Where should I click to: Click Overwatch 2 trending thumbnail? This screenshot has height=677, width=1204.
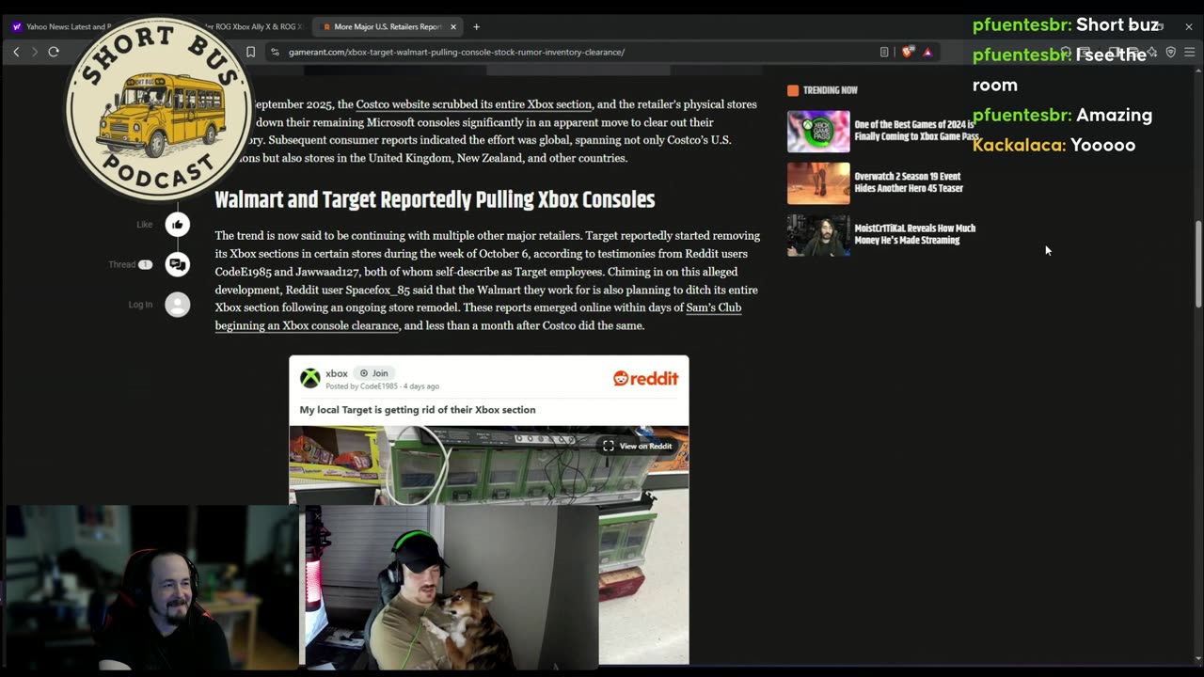pyautogui.click(x=818, y=183)
